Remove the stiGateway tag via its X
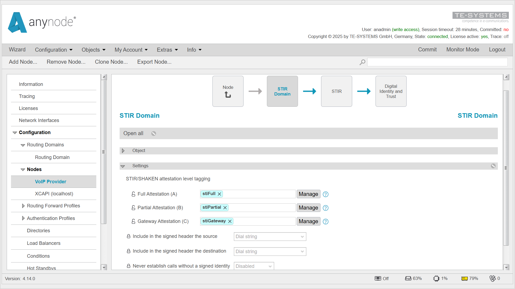 (x=230, y=221)
